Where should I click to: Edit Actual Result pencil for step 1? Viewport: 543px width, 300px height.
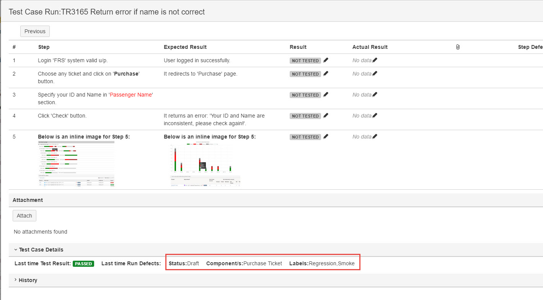click(x=375, y=60)
